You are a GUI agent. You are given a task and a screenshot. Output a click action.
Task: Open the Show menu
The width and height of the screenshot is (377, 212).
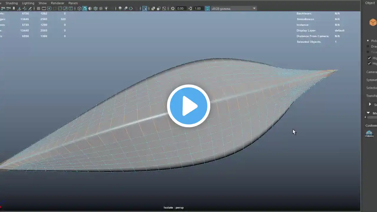pyautogui.click(x=42, y=3)
